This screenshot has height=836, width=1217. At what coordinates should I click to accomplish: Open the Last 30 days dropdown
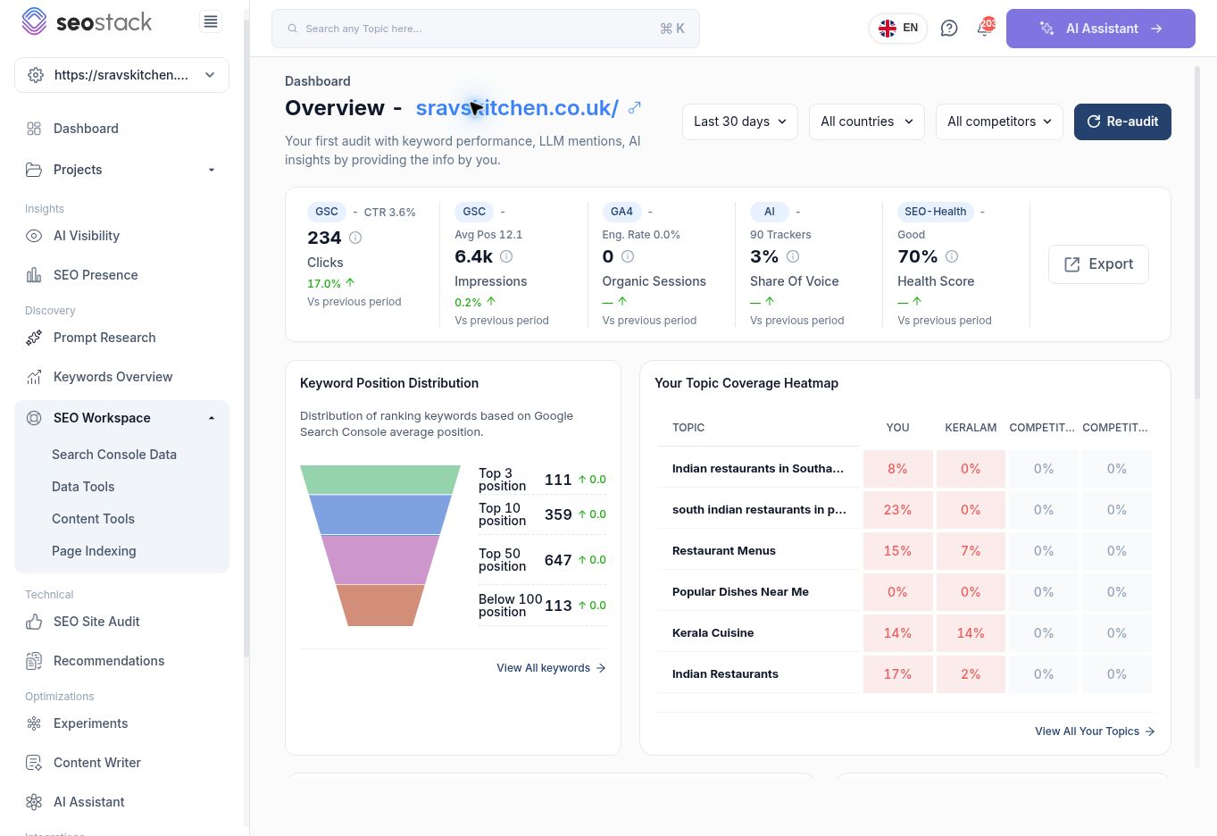(x=740, y=121)
